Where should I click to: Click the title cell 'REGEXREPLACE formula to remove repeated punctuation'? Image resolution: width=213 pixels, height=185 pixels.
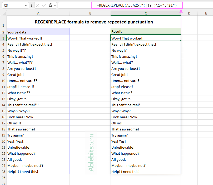[x=94, y=22]
